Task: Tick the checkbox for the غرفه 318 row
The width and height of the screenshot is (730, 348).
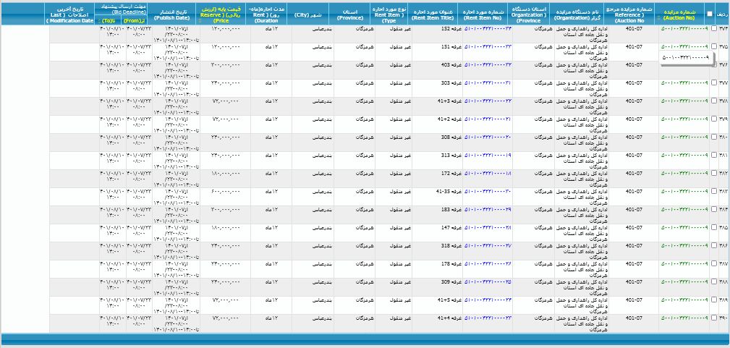Action: click(x=714, y=246)
